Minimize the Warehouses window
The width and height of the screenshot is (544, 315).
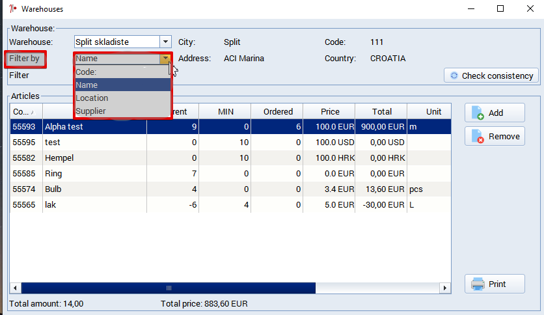471,8
